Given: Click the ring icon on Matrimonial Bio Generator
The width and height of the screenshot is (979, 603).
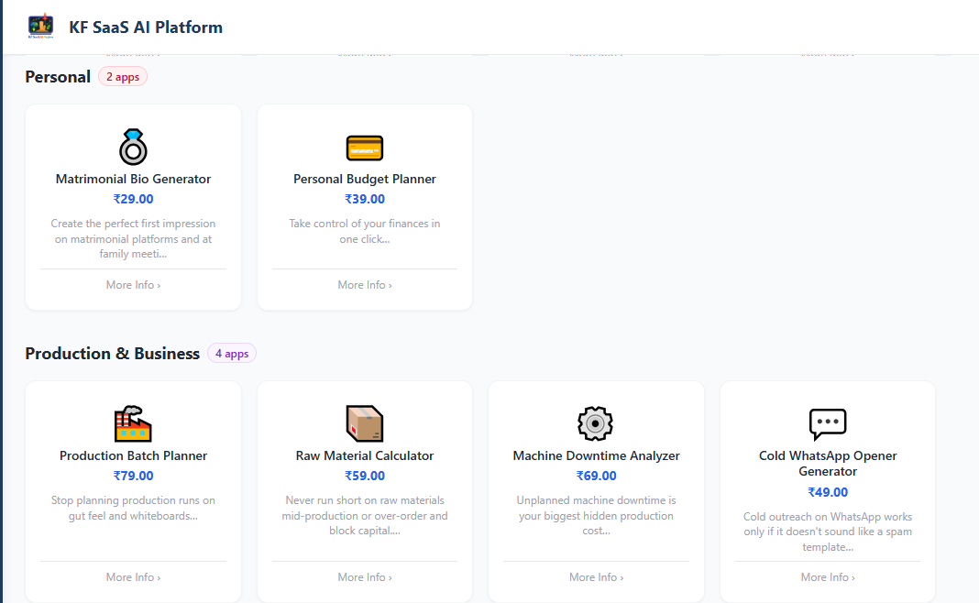Looking at the screenshot, I should (132, 147).
